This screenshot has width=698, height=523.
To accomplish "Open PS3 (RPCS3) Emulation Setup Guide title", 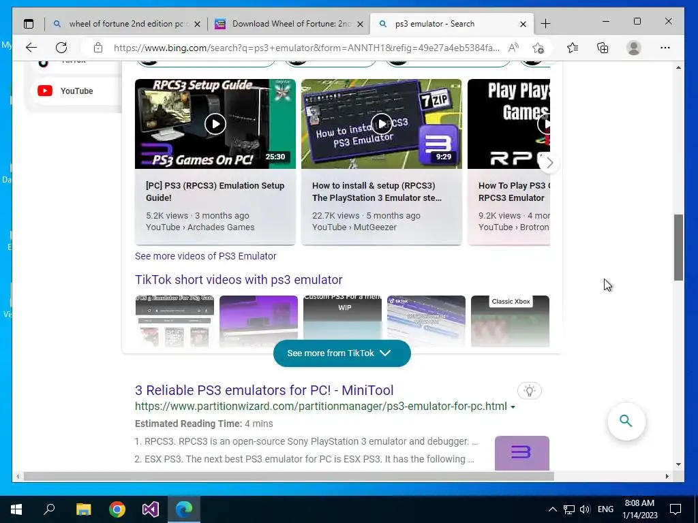I will 215,191.
